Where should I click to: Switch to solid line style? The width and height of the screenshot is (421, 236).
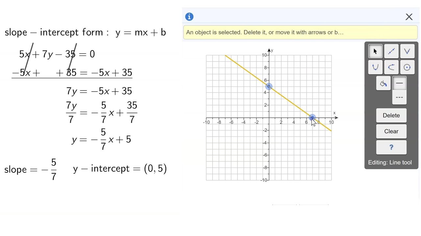coord(399,84)
